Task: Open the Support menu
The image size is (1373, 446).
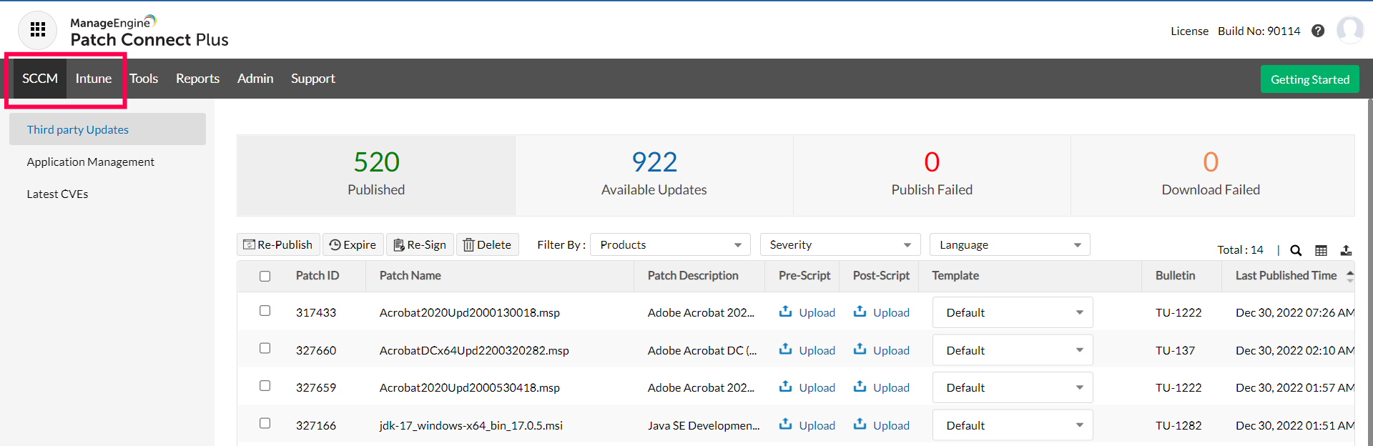Action: click(x=313, y=79)
